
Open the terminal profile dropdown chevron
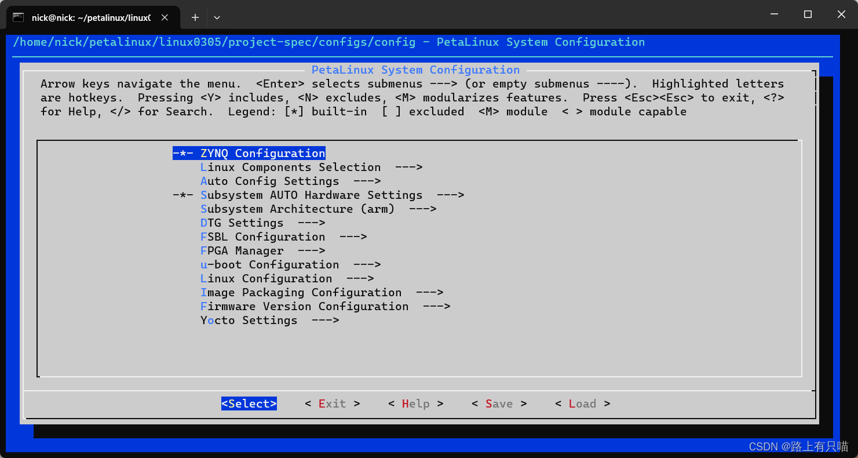click(x=217, y=17)
